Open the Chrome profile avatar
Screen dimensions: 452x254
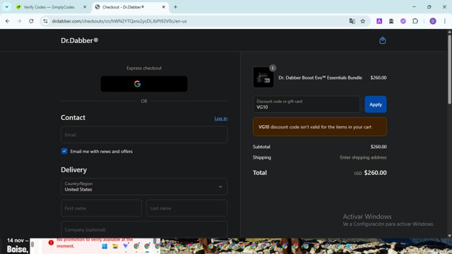coord(433,21)
